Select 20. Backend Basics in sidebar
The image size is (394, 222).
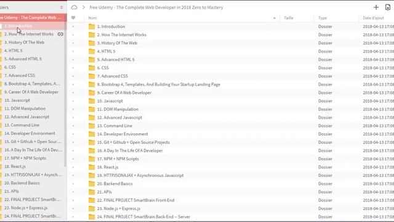(x=22, y=183)
